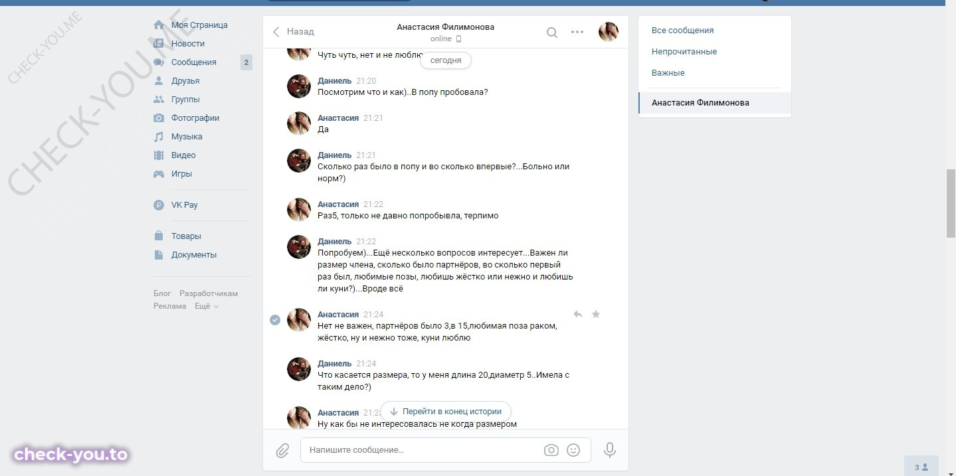The image size is (956, 476).
Task: Click Даниэль's avatar on the 21:22 message
Action: click(x=299, y=247)
